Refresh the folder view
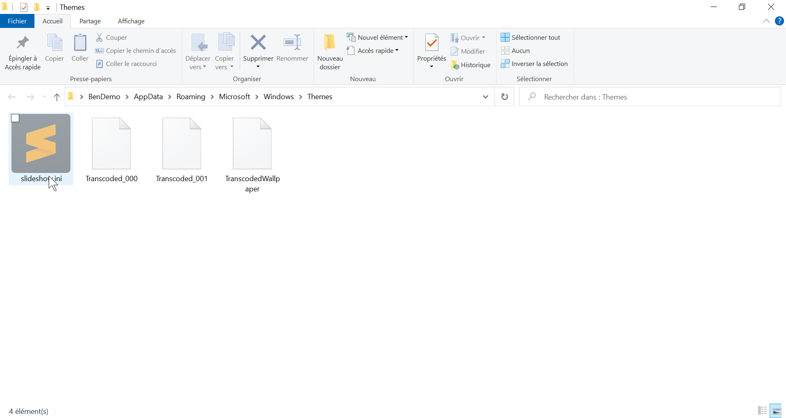The image size is (786, 418). (504, 97)
